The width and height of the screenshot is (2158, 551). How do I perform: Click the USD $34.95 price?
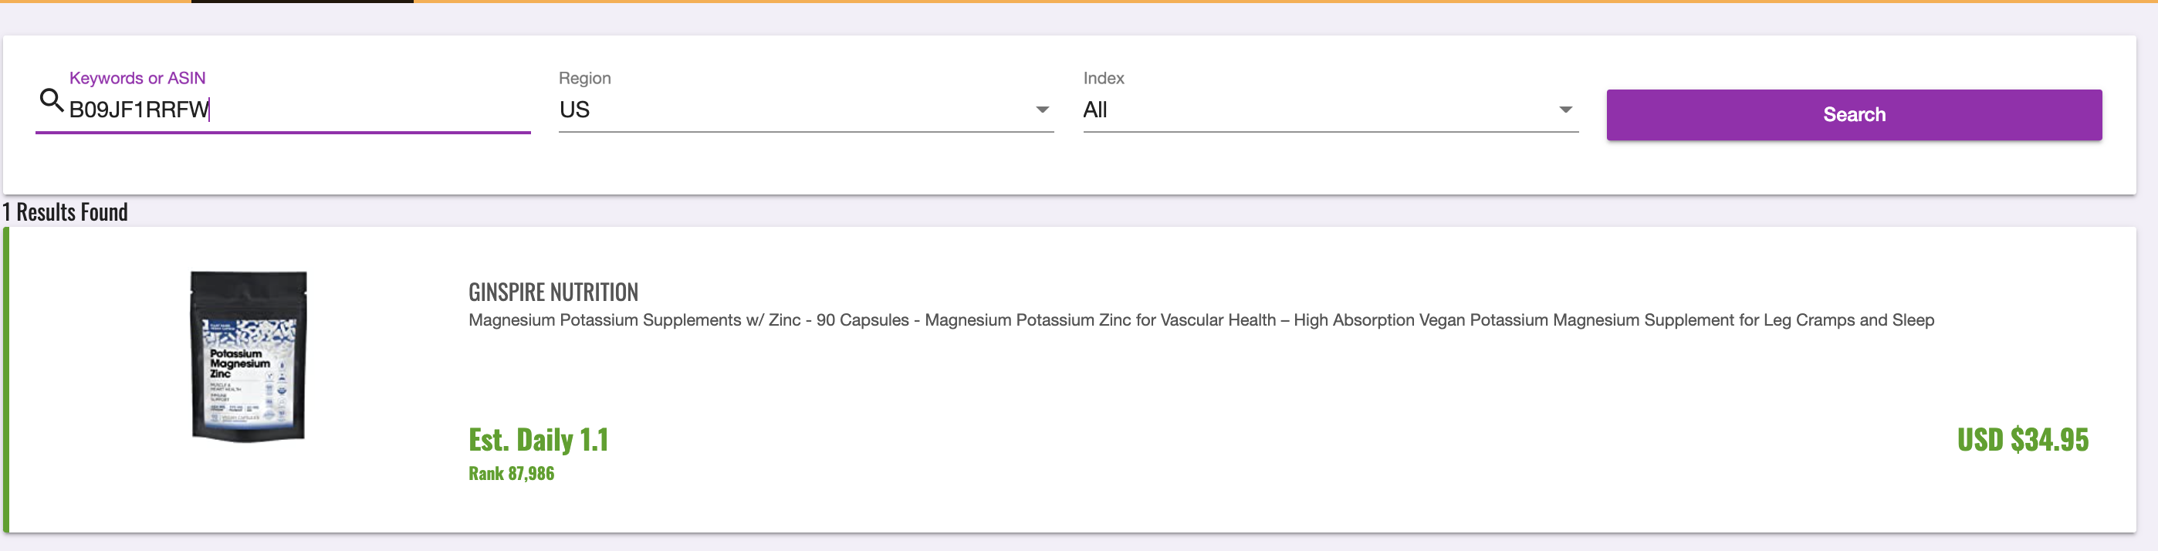point(2022,440)
